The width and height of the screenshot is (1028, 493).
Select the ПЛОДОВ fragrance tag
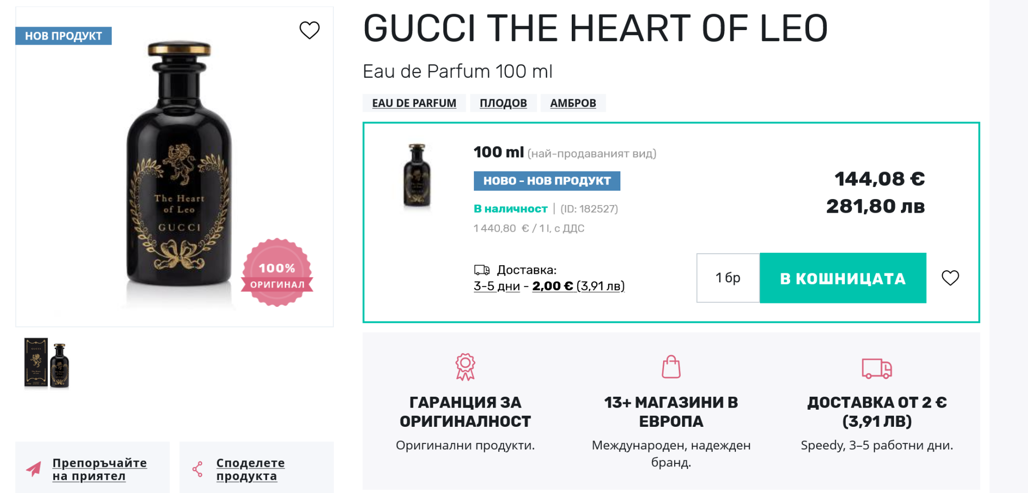503,103
